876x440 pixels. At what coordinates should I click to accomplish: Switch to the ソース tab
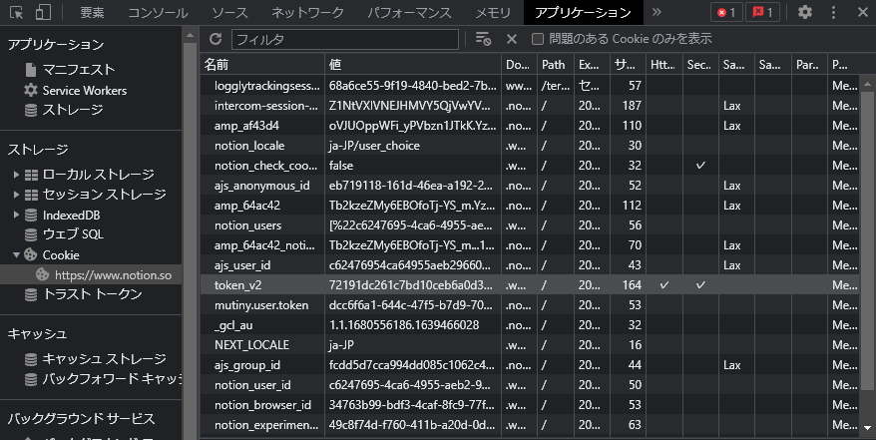coord(229,12)
